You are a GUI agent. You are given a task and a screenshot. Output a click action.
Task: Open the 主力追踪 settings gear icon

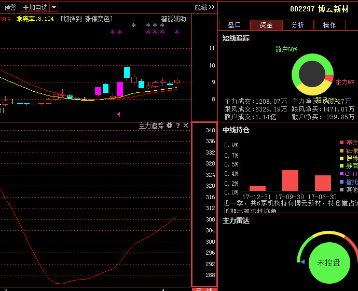pyautogui.click(x=169, y=126)
